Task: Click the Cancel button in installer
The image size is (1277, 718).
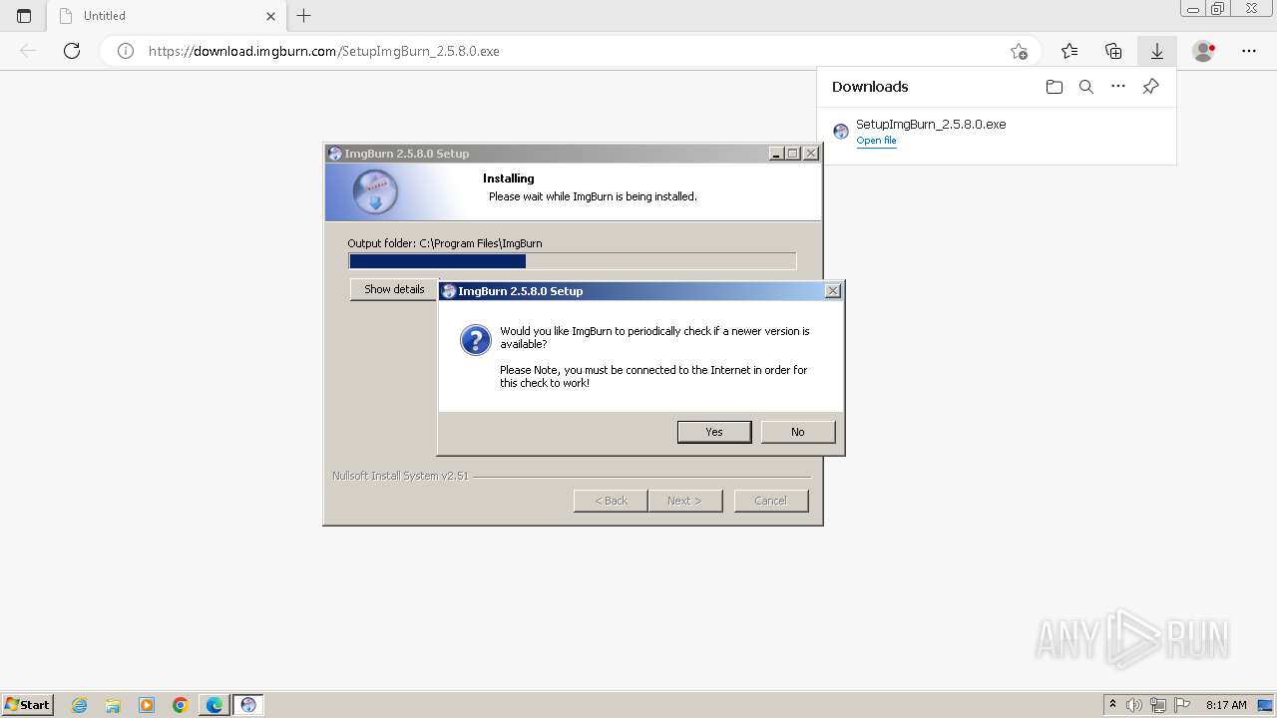Action: click(770, 501)
